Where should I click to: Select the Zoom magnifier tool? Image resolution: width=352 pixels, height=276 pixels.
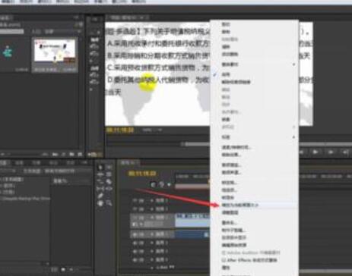[109, 203]
